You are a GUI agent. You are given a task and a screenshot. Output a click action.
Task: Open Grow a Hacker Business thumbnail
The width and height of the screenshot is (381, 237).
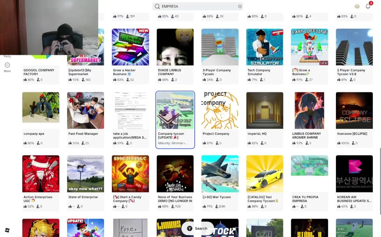[x=130, y=47]
